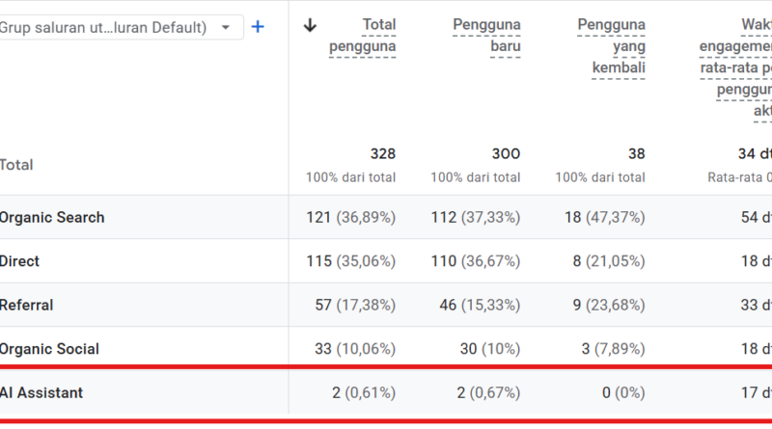Click Referral returning users 9 cell
This screenshot has width=772, height=429.
609,305
